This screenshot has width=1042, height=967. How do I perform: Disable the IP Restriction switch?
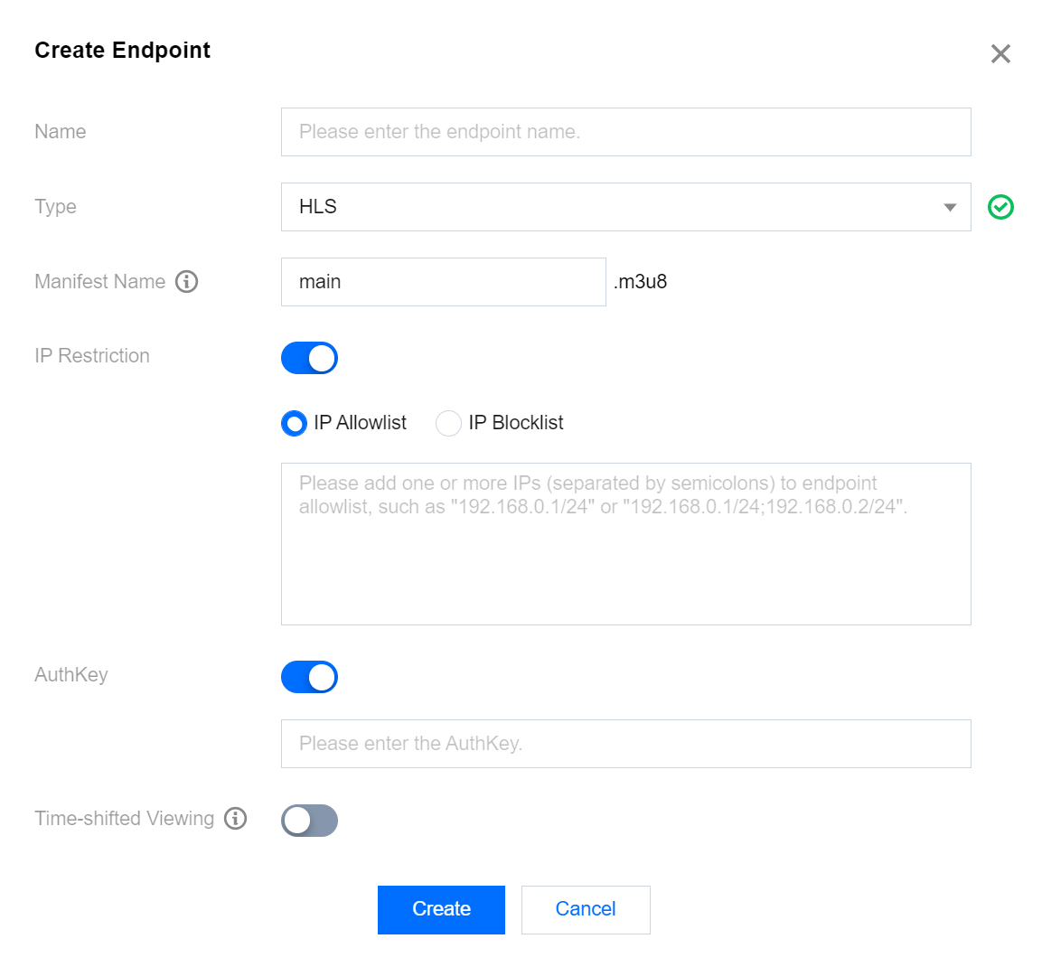pyautogui.click(x=309, y=358)
